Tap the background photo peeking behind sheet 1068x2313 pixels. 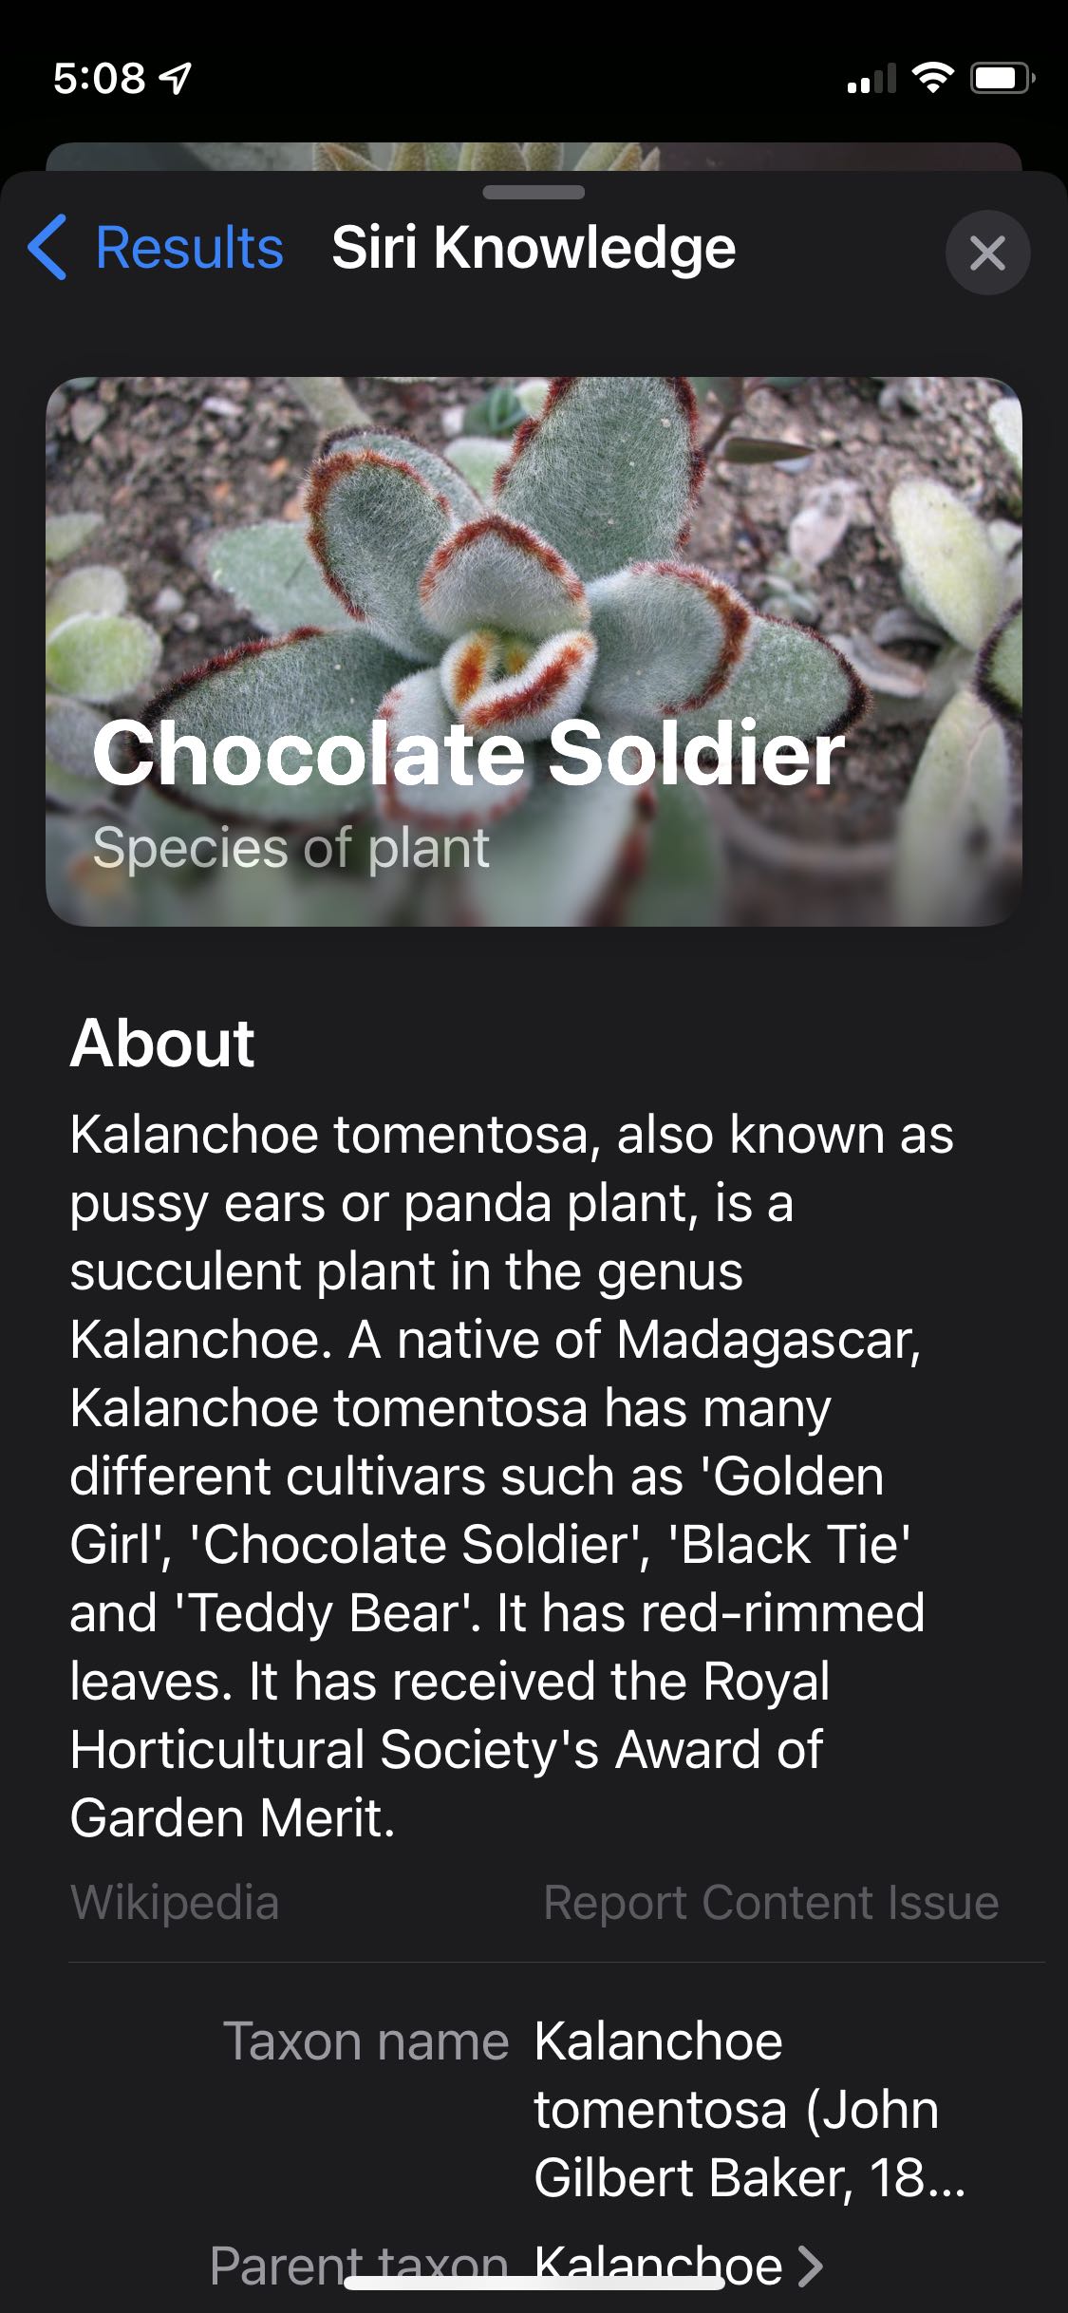(x=534, y=156)
